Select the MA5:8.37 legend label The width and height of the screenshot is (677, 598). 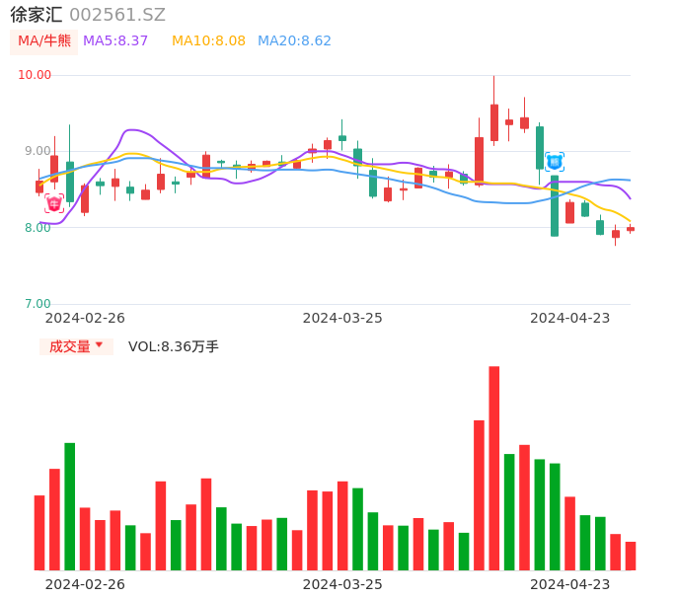pos(115,41)
